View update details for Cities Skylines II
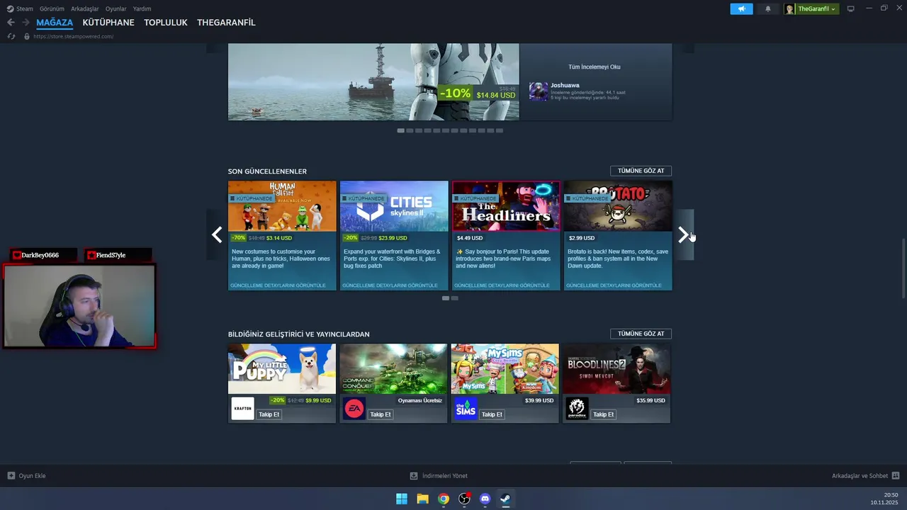This screenshot has width=907, height=510. 390,285
